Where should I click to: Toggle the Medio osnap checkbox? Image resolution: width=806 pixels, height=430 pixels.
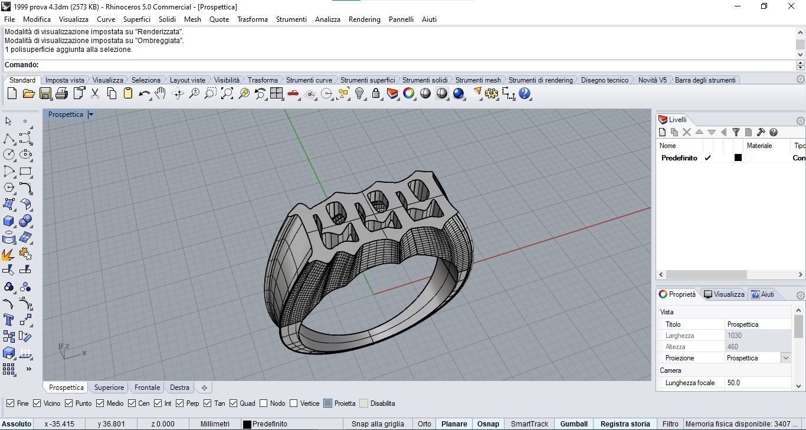tap(100, 403)
